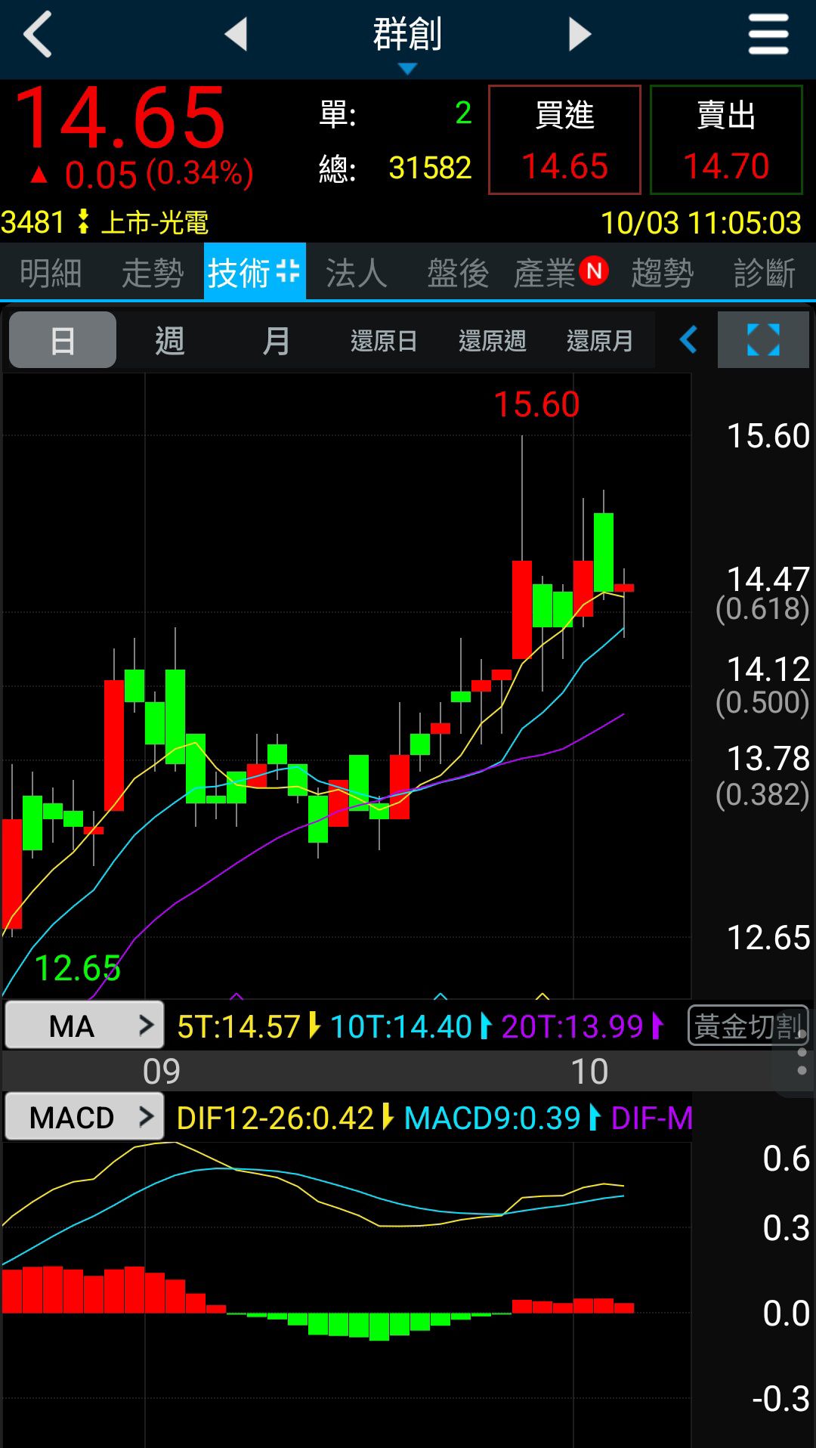Viewport: 816px width, 1448px height.
Task: Open the hamburger menu
Action: click(768, 35)
